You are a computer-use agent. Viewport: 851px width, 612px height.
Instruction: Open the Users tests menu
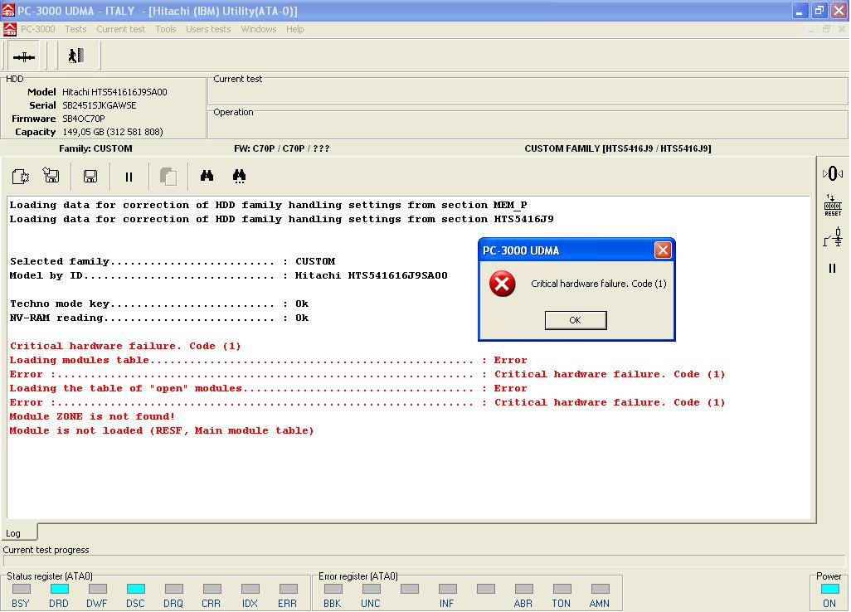[x=208, y=29]
